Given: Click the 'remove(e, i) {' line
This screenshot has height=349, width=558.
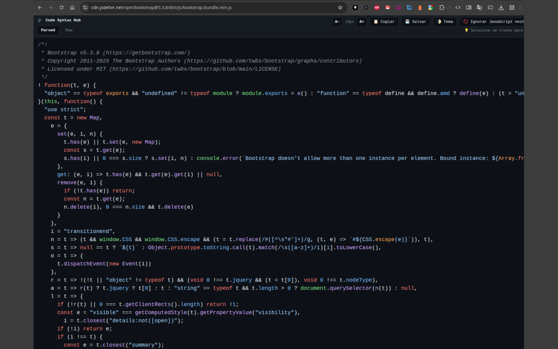Looking at the screenshot, I should 80,183.
